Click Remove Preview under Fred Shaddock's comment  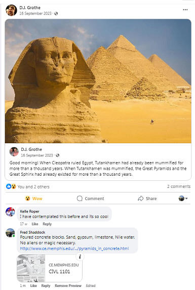click(68, 286)
